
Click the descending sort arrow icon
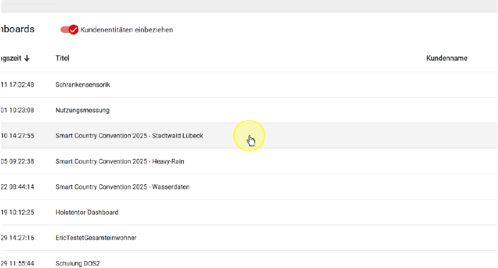(x=27, y=58)
